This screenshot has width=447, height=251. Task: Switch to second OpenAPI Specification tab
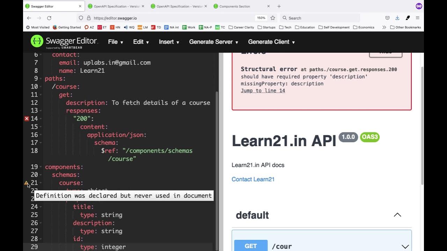pos(179,6)
